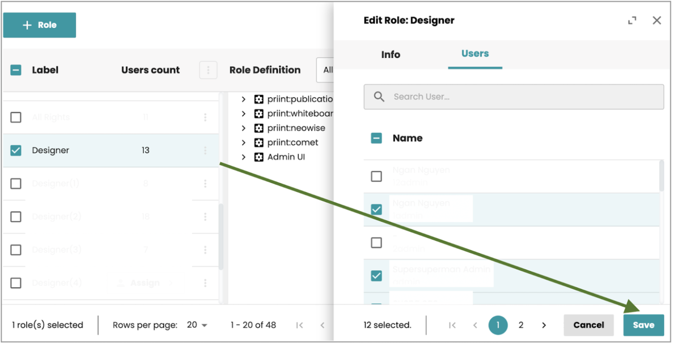Uncheck the Supersuperman Admin user checkbox
The width and height of the screenshot is (675, 345).
coord(376,276)
